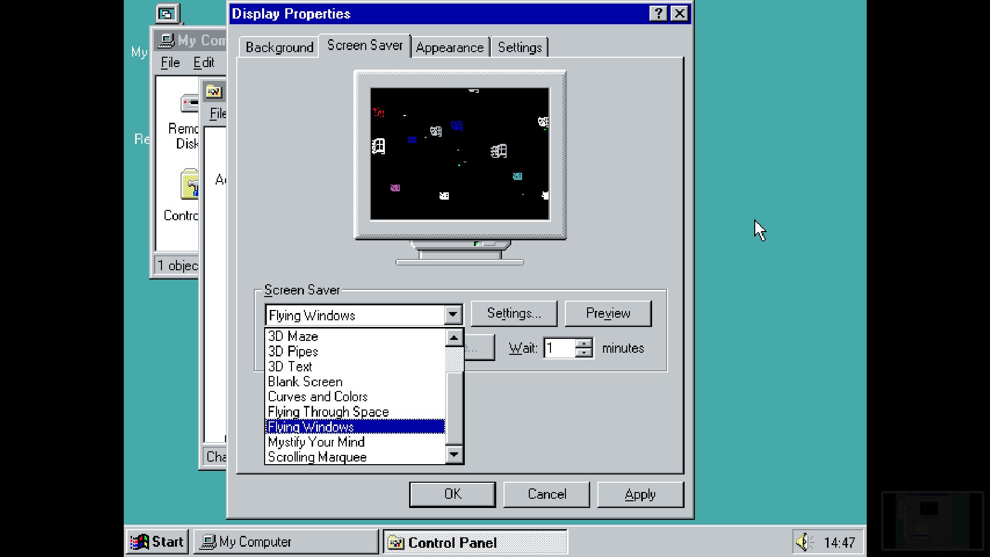990x557 pixels.
Task: Click the My Computer desktop icon
Action: [168, 13]
